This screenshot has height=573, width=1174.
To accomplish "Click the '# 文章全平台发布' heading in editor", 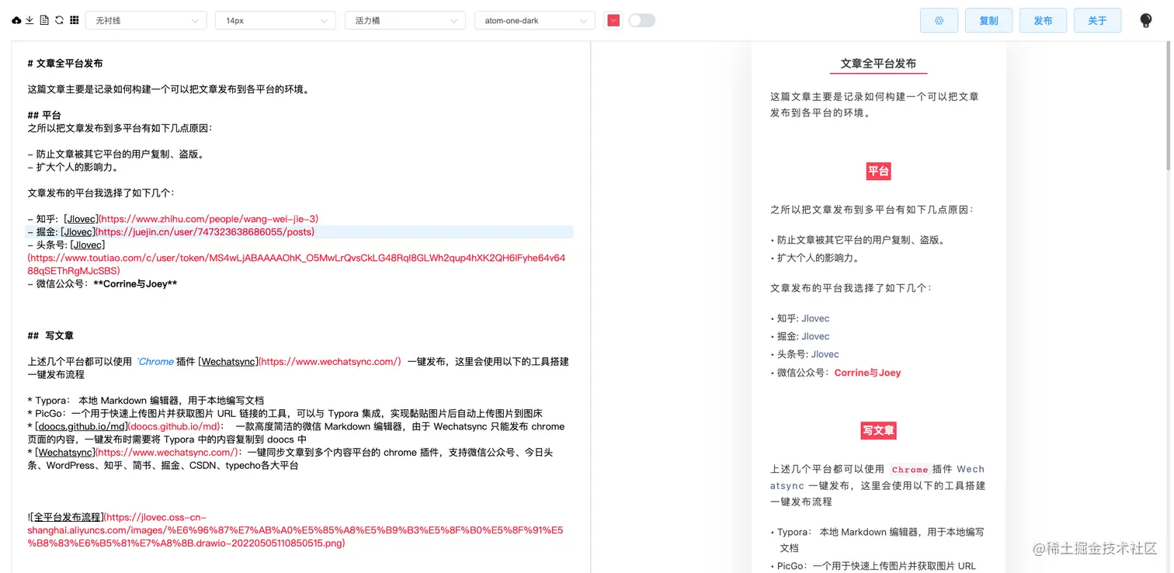I will (65, 64).
